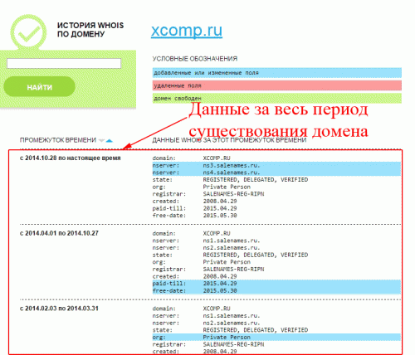415x355 pixels.
Task: Click XCOMP.RU domain value in the 2014.02.03 record
Action: click(x=217, y=309)
